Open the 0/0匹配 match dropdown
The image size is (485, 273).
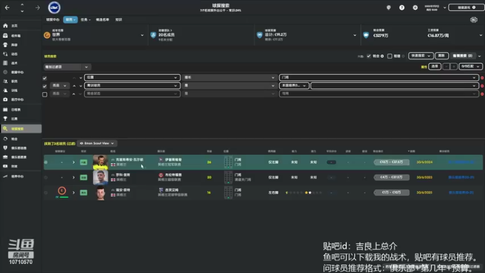click(x=470, y=66)
